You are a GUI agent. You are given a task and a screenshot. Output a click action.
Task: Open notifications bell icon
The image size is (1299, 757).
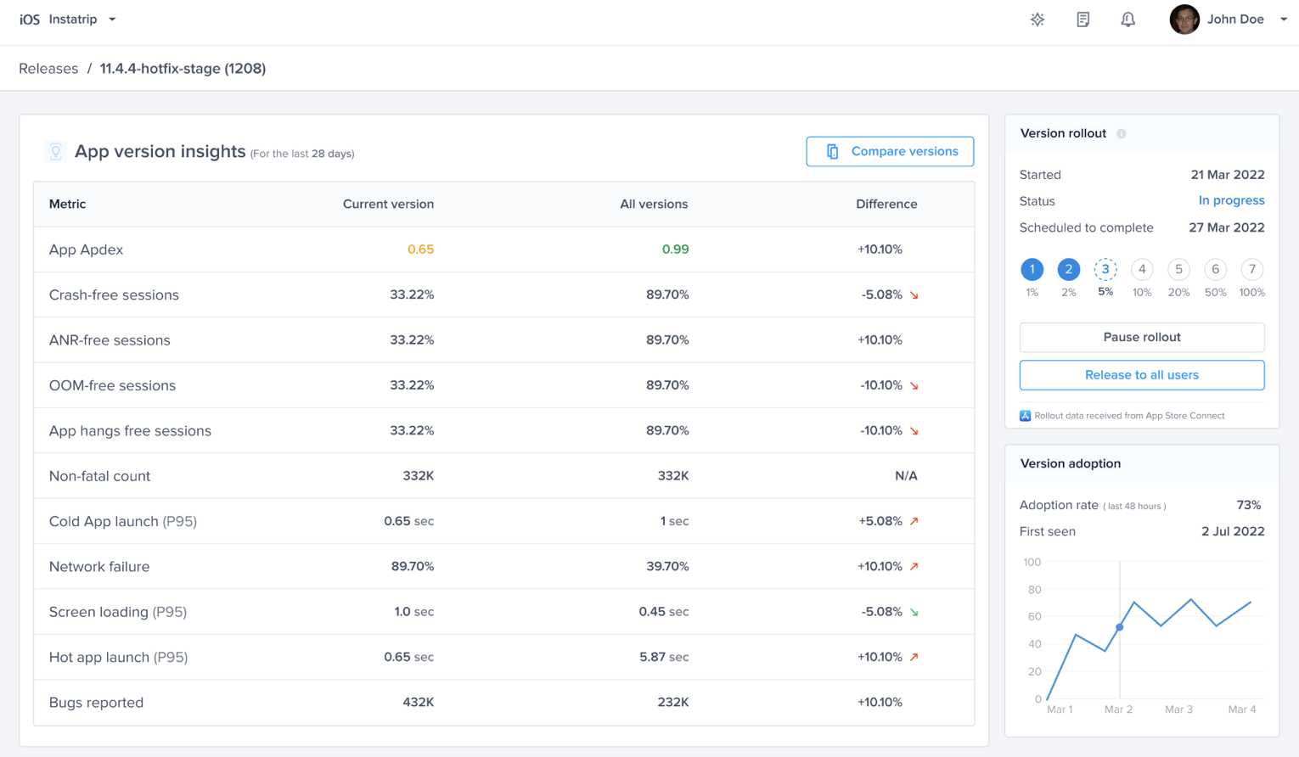[1127, 20]
